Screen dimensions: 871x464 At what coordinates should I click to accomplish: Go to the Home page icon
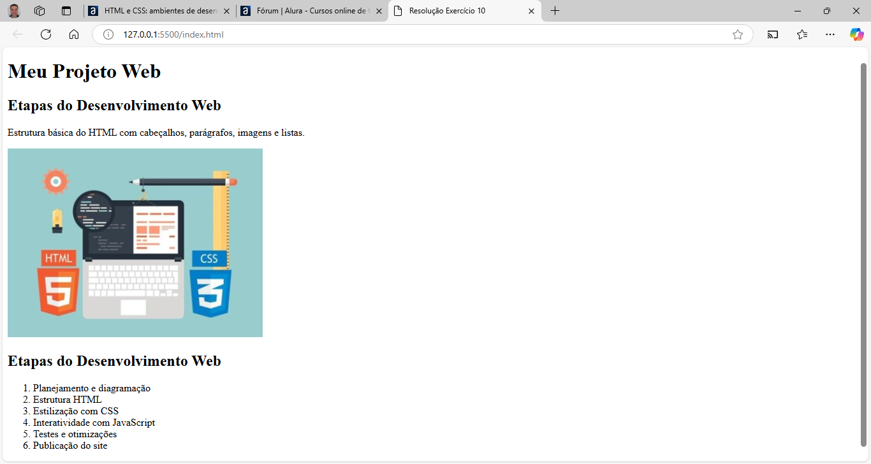pos(74,34)
